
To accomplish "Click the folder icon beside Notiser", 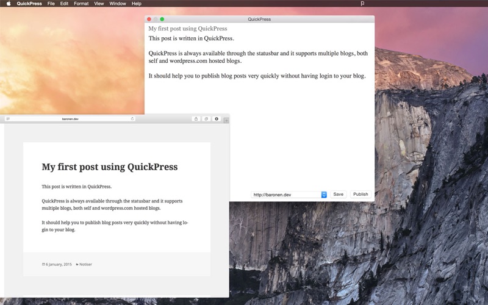I will click(77, 264).
